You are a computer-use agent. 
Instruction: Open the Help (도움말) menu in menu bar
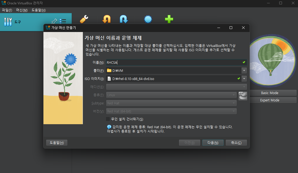(x=39, y=10)
